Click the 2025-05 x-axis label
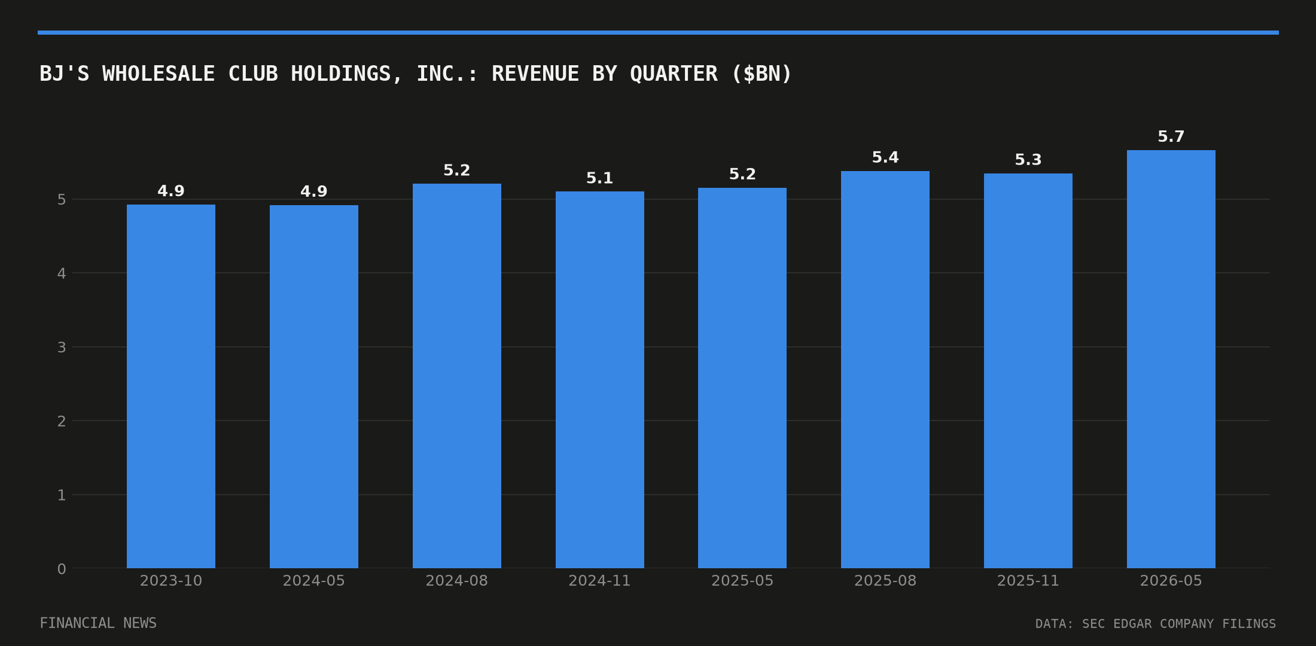1316x646 pixels. coord(742,581)
